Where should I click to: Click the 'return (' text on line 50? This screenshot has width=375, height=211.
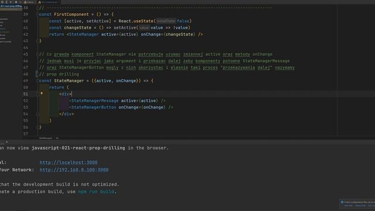59,87
